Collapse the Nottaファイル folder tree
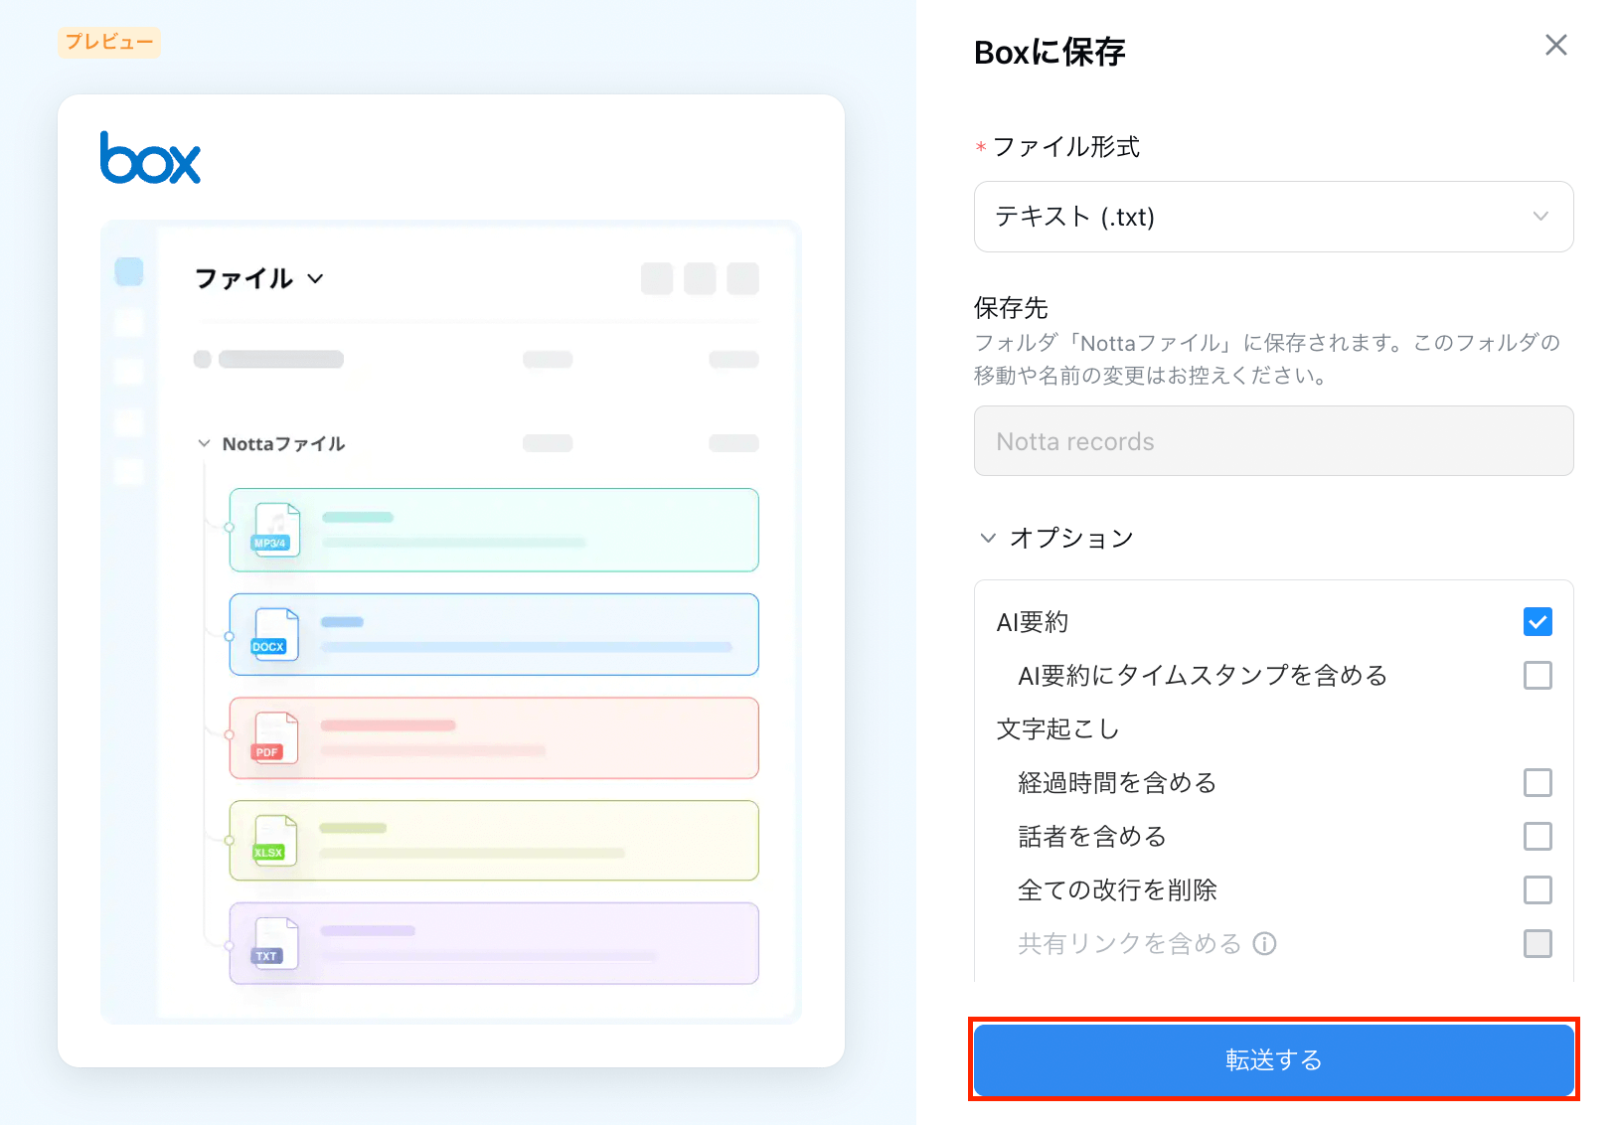 pyautogui.click(x=204, y=443)
